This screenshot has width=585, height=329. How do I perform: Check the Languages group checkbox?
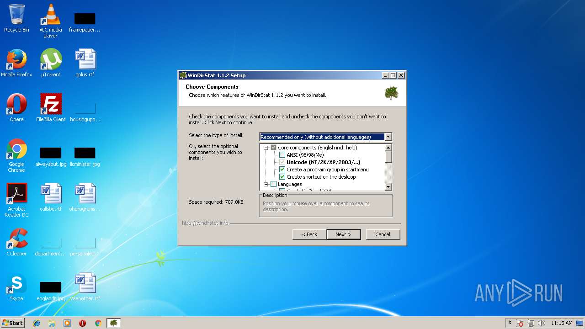pos(273,184)
